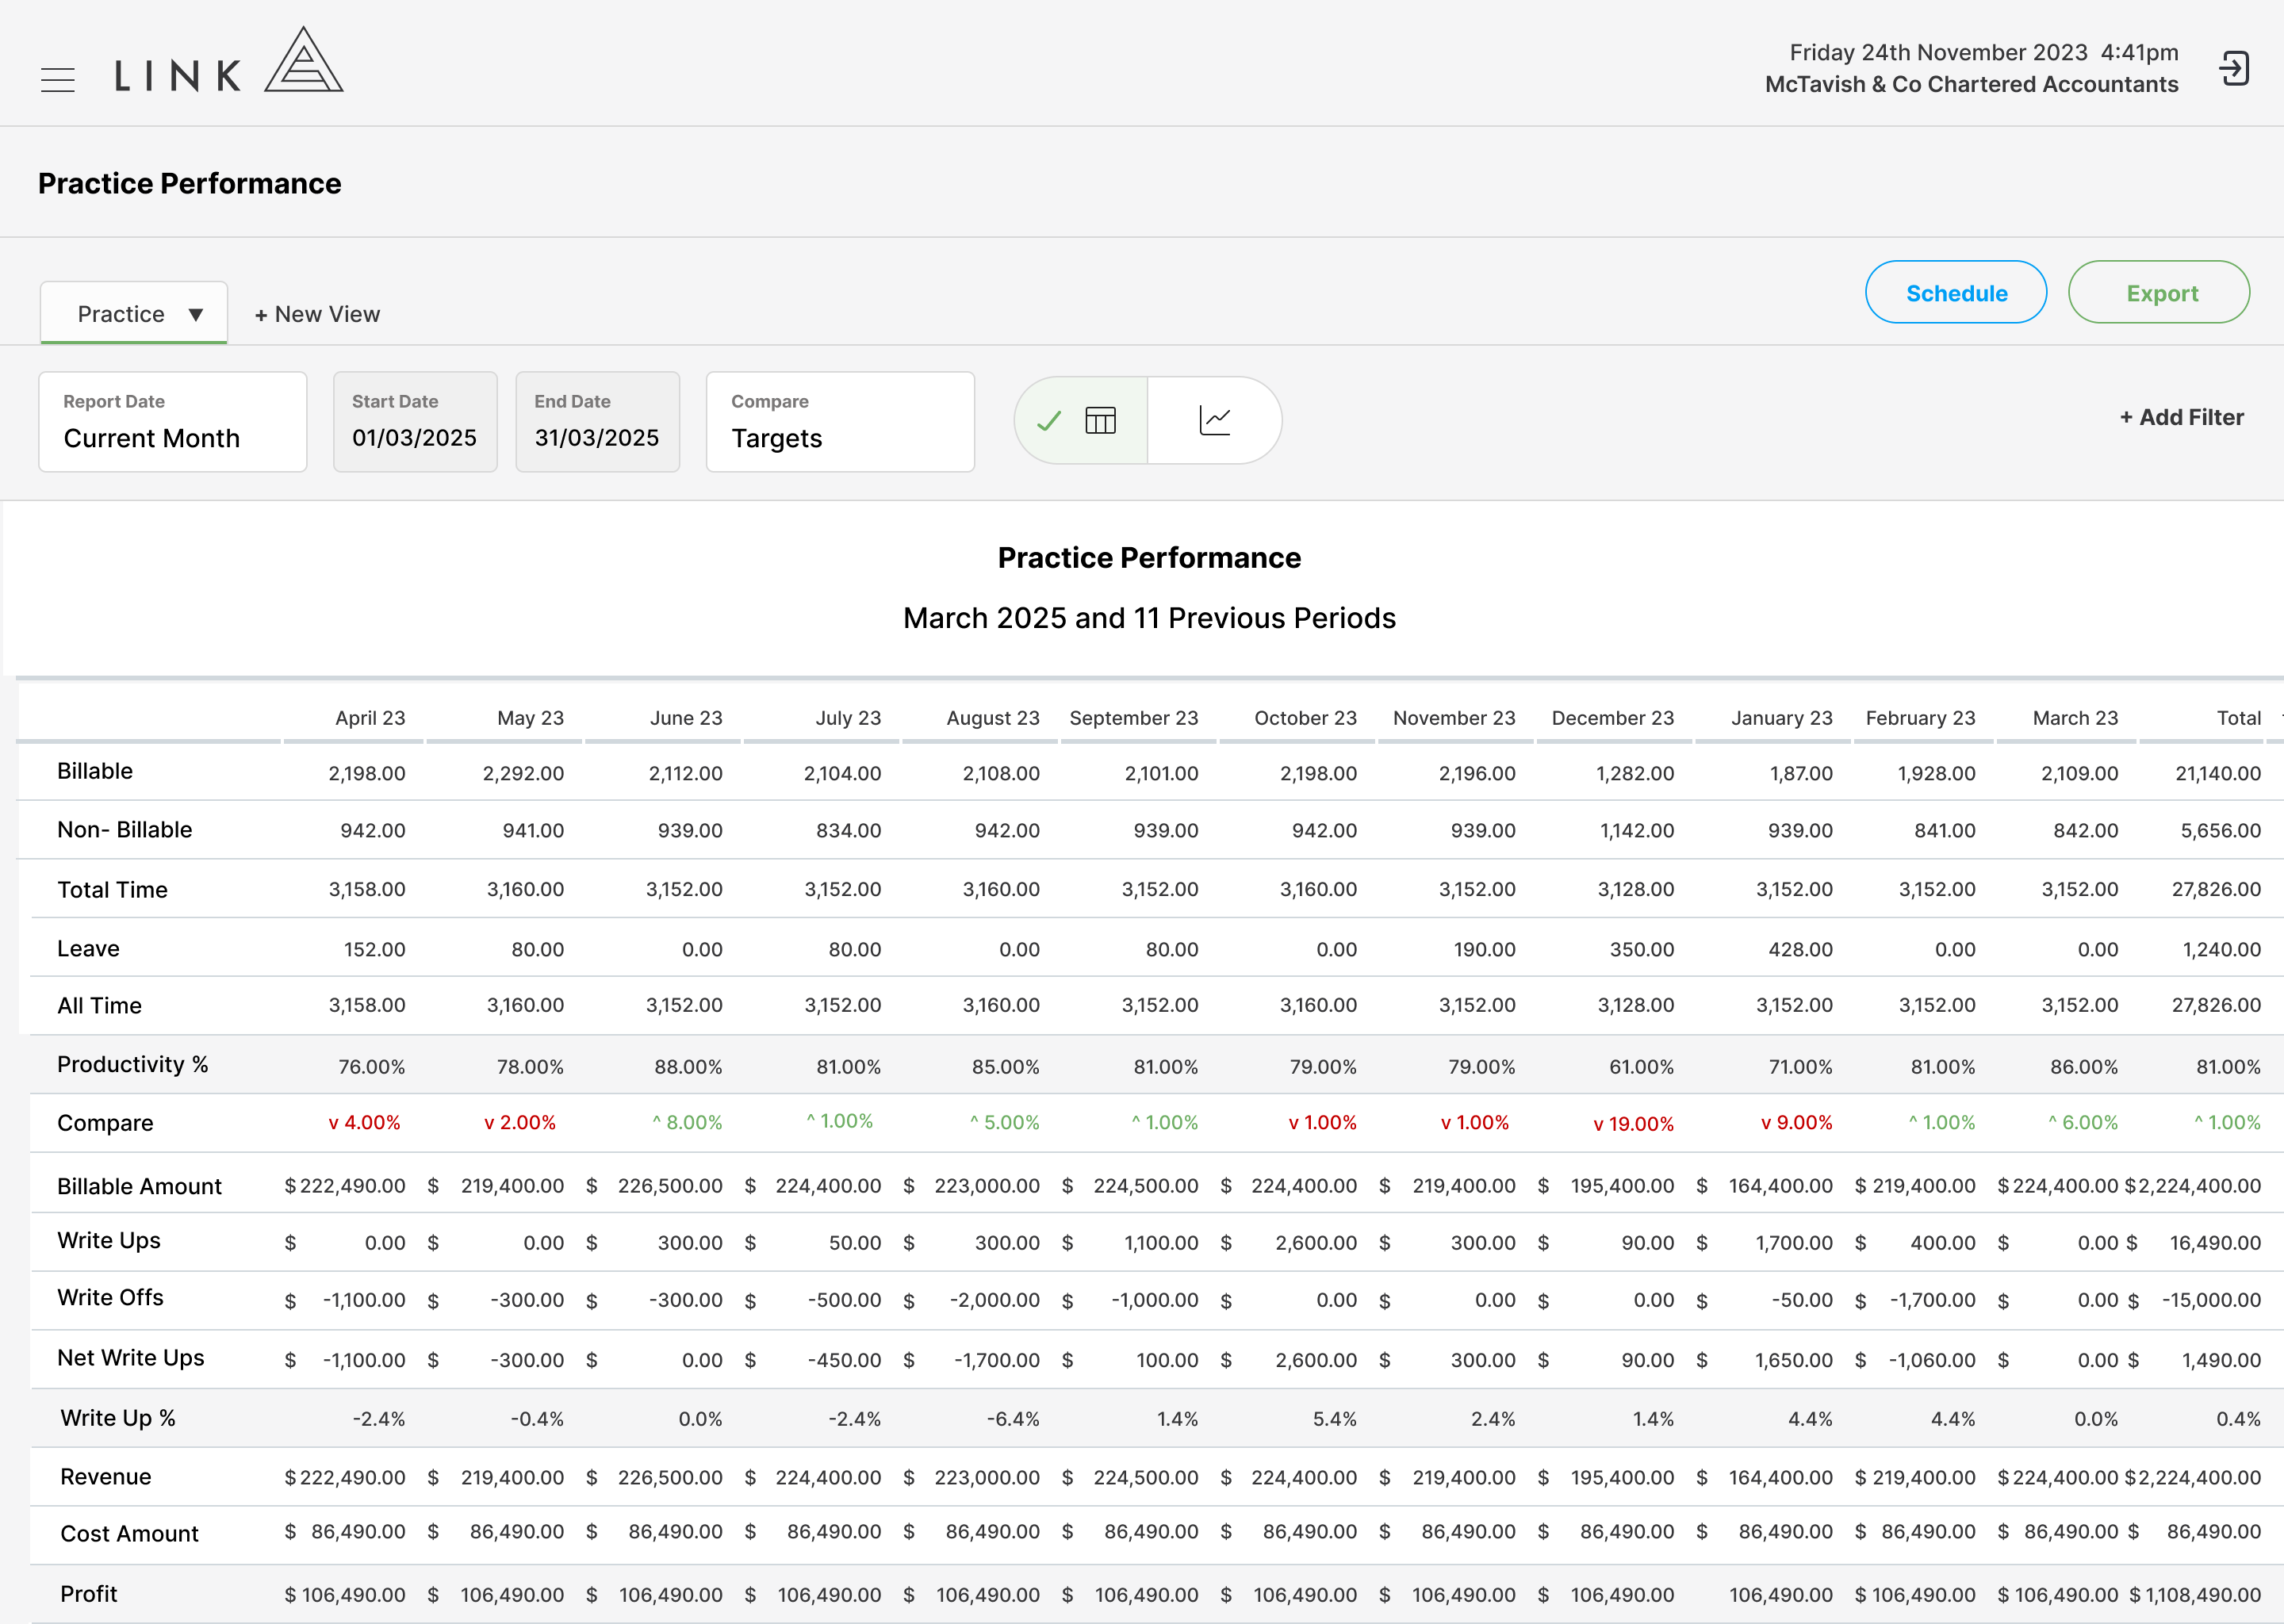
Task: Click the Cost Amount row label
Action: click(x=129, y=1534)
